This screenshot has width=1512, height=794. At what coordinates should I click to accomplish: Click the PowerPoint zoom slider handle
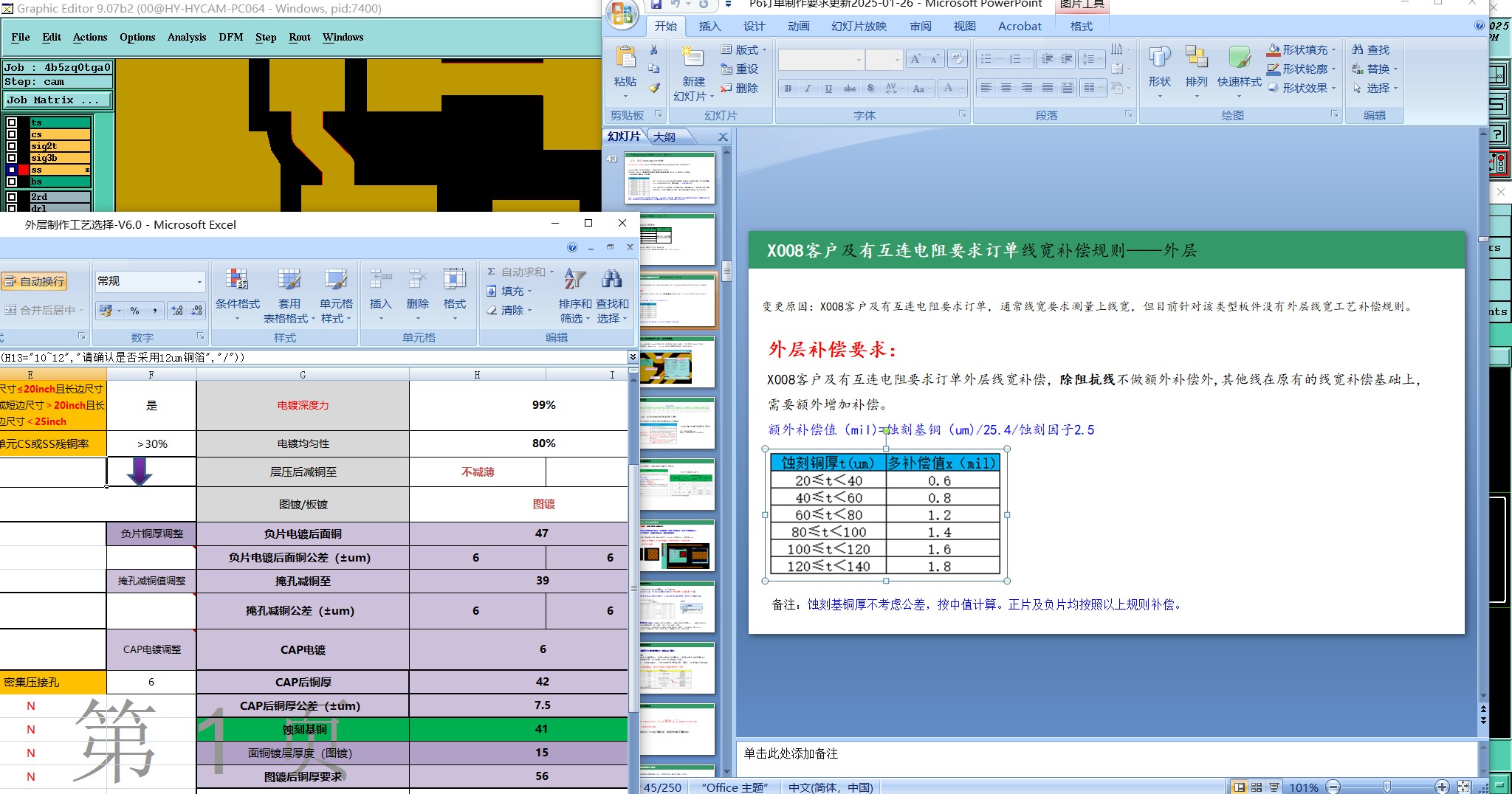1387,787
